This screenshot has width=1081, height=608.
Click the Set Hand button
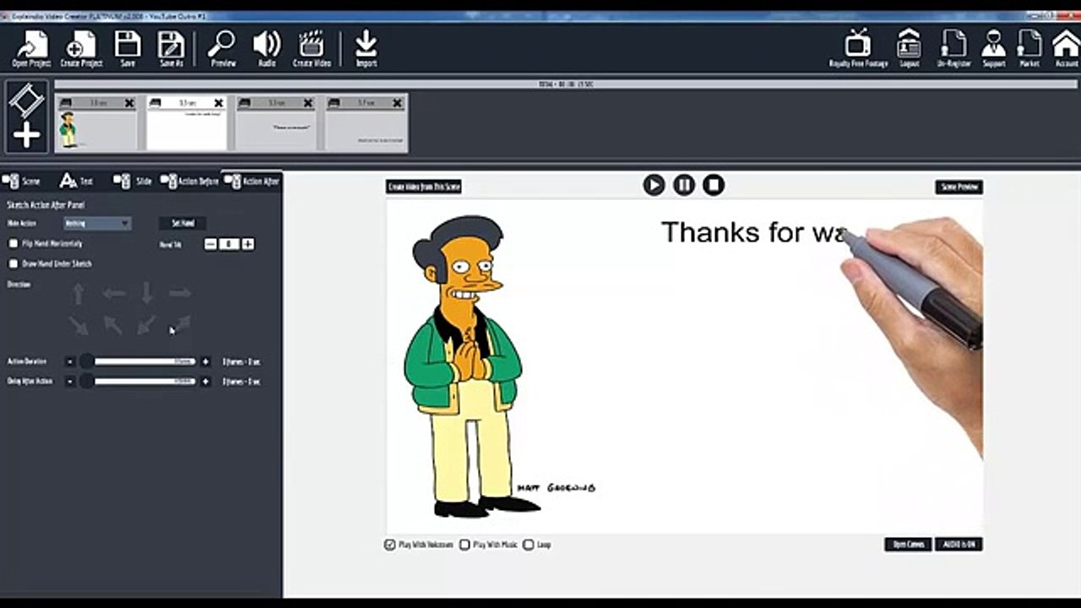pyautogui.click(x=183, y=223)
